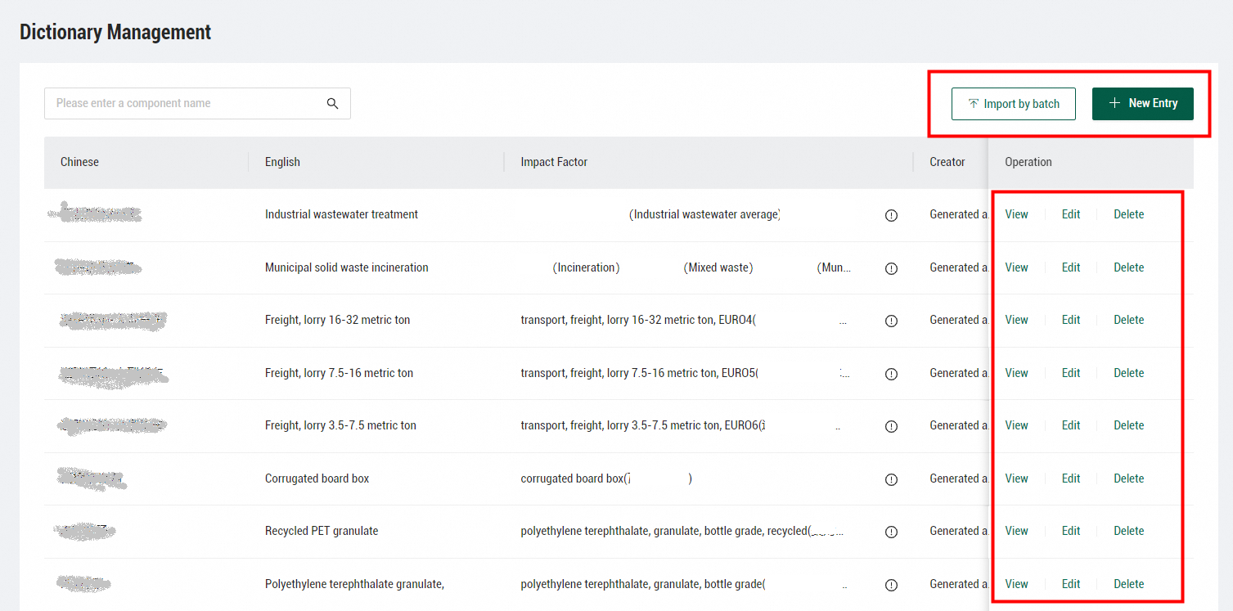Click 'transport, freight, lorry 16-32 metric ton, EURO4' text
Viewport: 1233px width, 611px height.
pyautogui.click(x=637, y=320)
